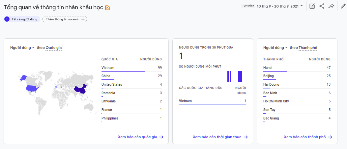The image size is (347, 149).
Task: Click the edit comparisons chart icon
Action: [x=312, y=6]
